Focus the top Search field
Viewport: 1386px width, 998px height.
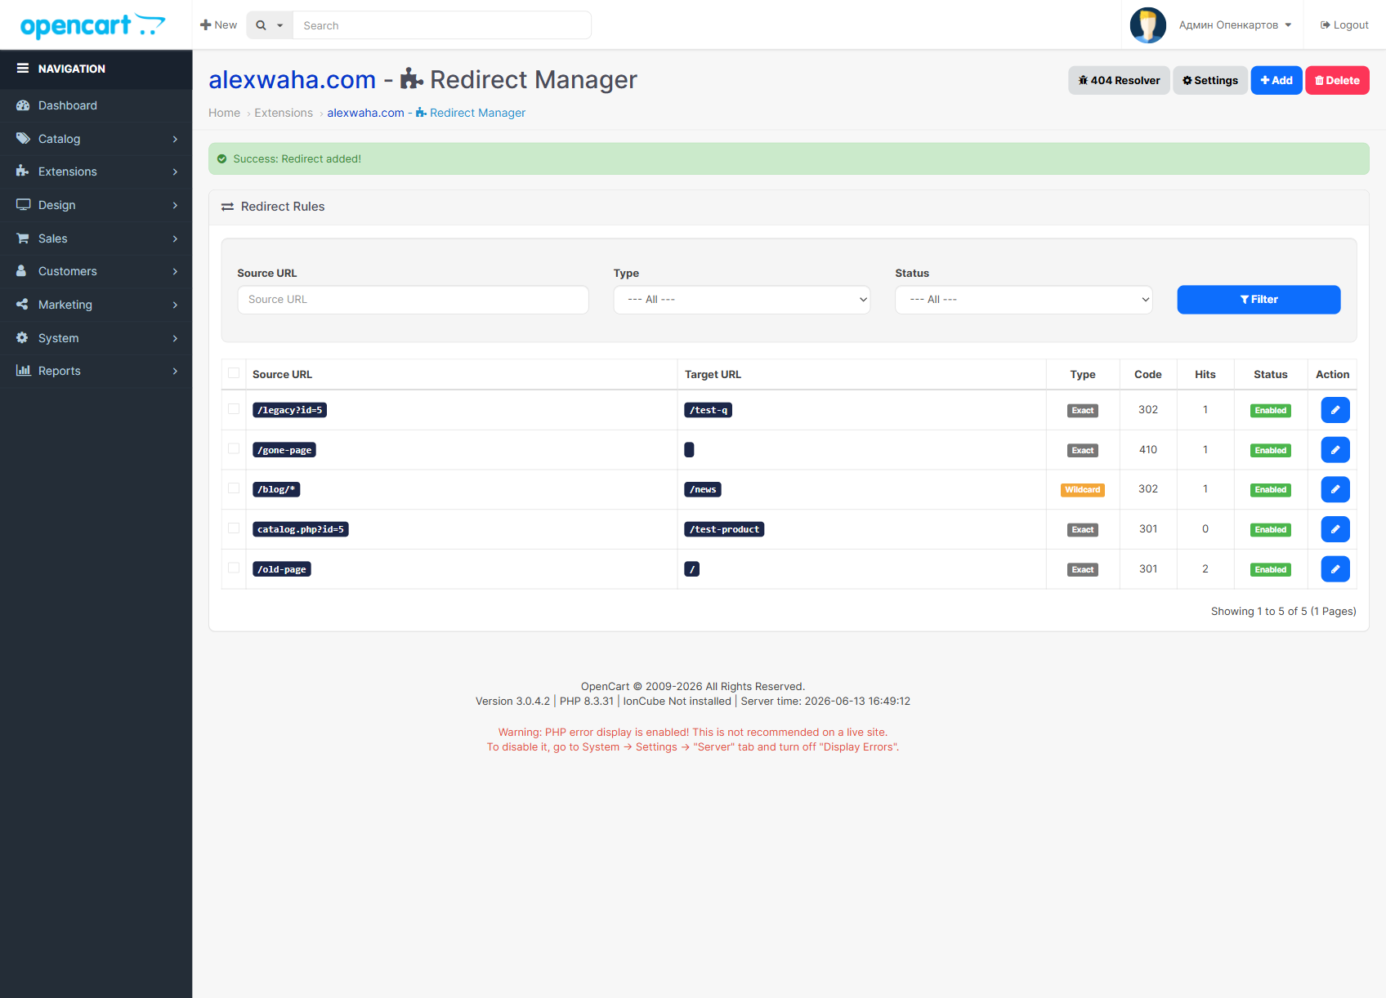(442, 25)
